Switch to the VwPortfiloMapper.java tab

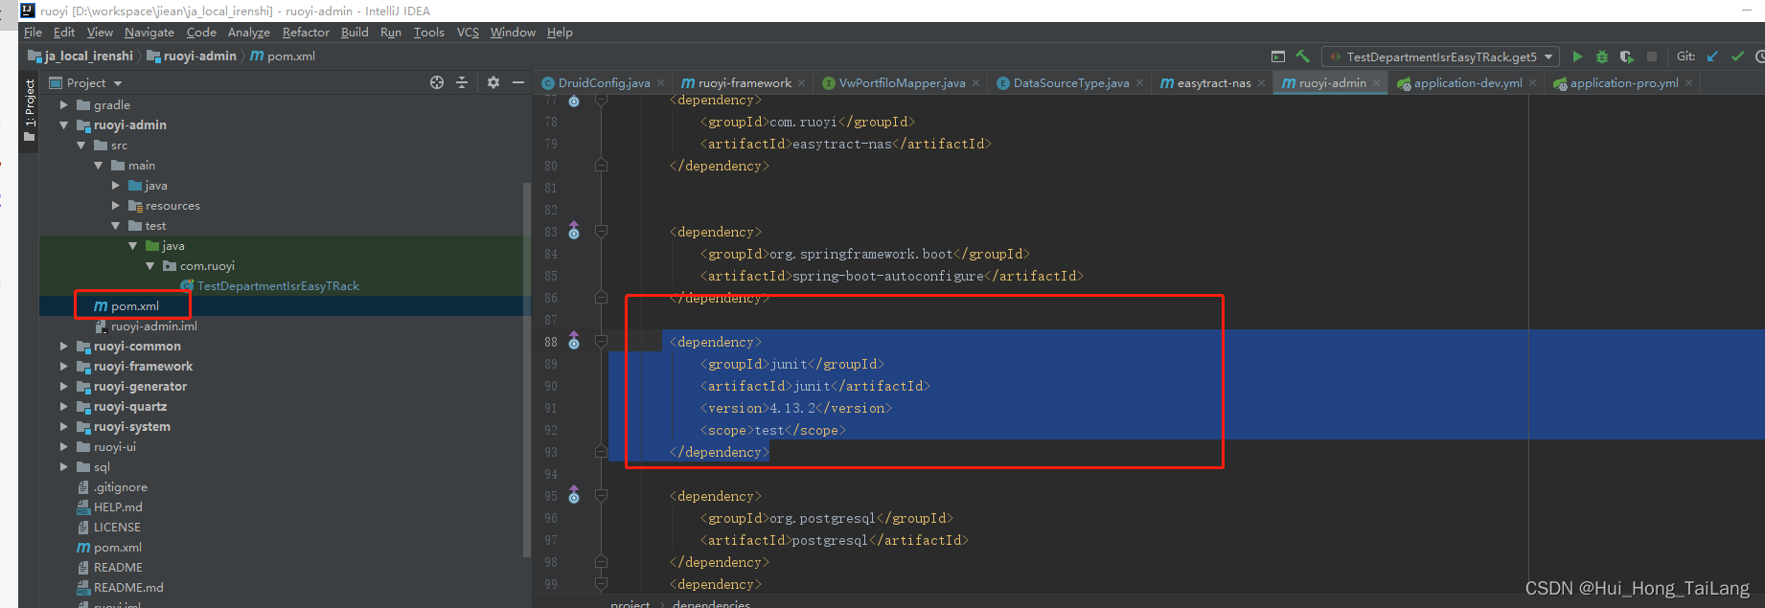click(x=902, y=83)
